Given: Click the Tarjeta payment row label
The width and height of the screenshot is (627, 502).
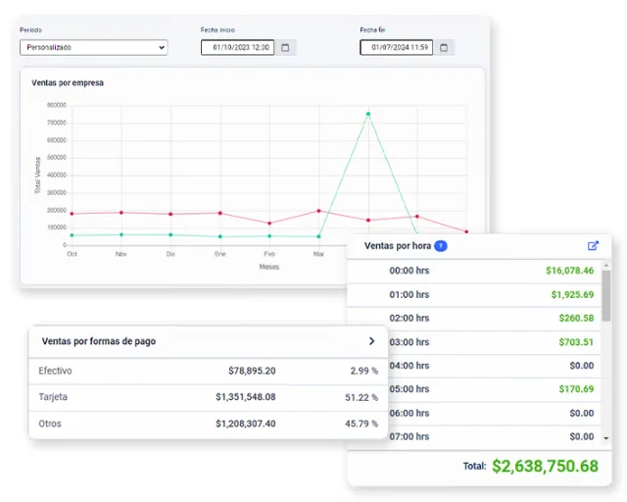Looking at the screenshot, I should 53,397.
